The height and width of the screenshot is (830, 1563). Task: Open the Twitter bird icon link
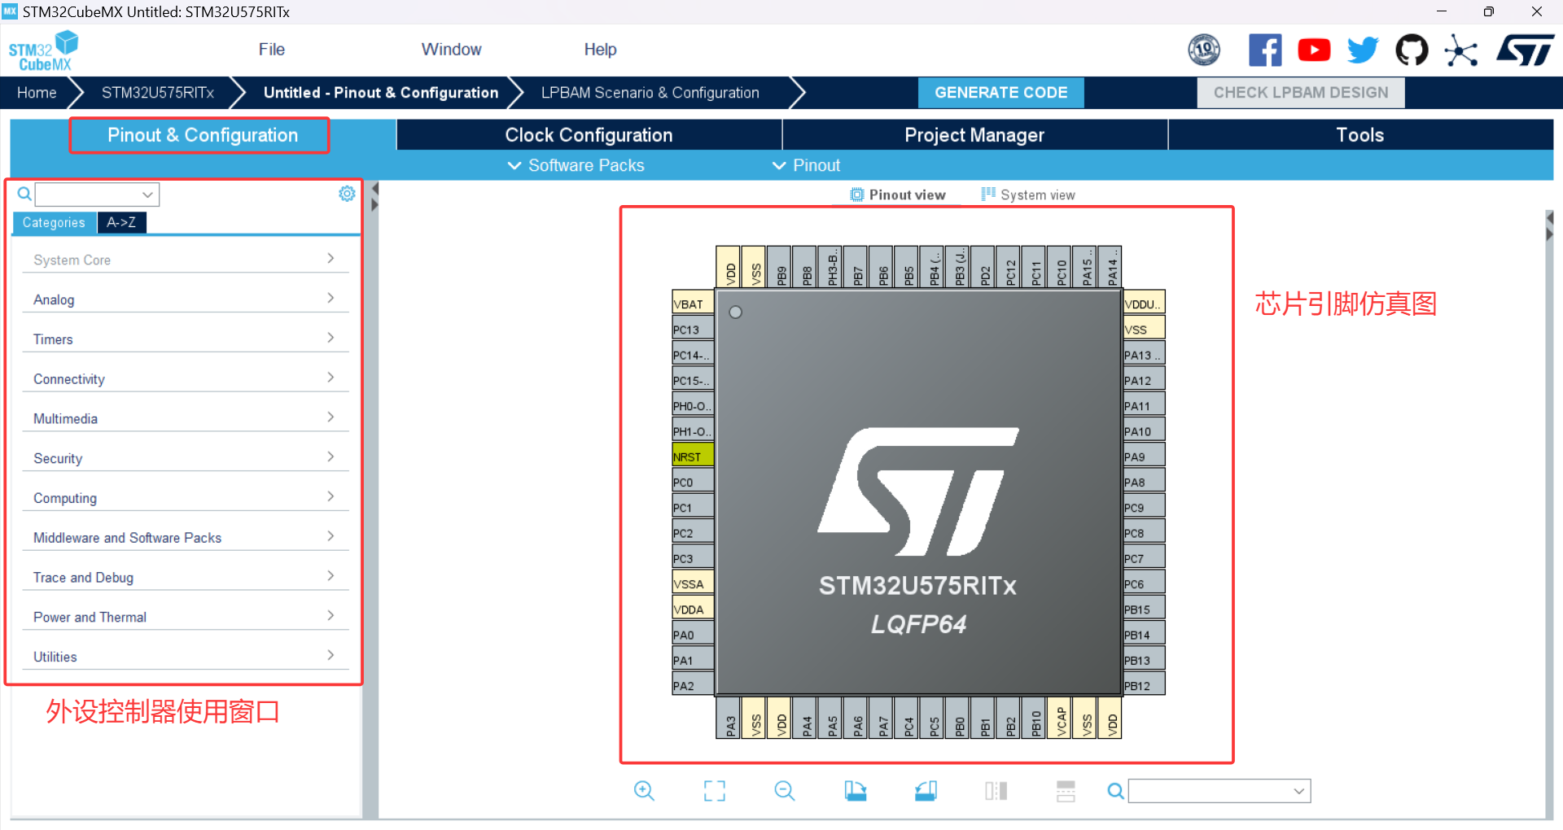(x=1363, y=50)
